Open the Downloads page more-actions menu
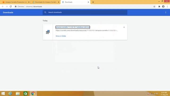Image resolution: width=170 pixels, height=96 pixels. coord(166,13)
